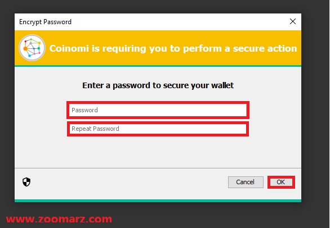Close the Encrypt Password dialog
The width and height of the screenshot is (330, 228).
[x=292, y=21]
